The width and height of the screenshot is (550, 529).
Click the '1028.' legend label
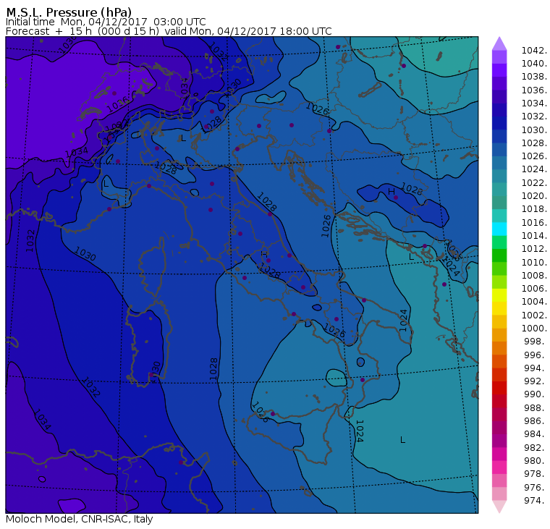pyautogui.click(x=534, y=143)
